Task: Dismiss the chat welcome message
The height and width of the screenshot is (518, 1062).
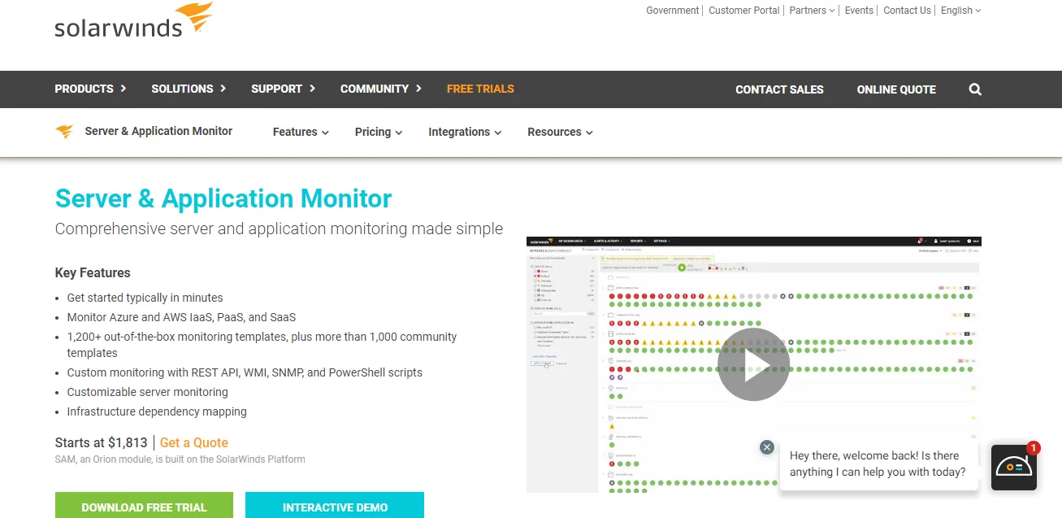Action: [x=766, y=447]
